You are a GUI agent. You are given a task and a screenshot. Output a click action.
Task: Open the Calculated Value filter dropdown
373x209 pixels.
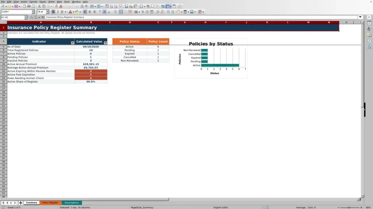(x=105, y=43)
